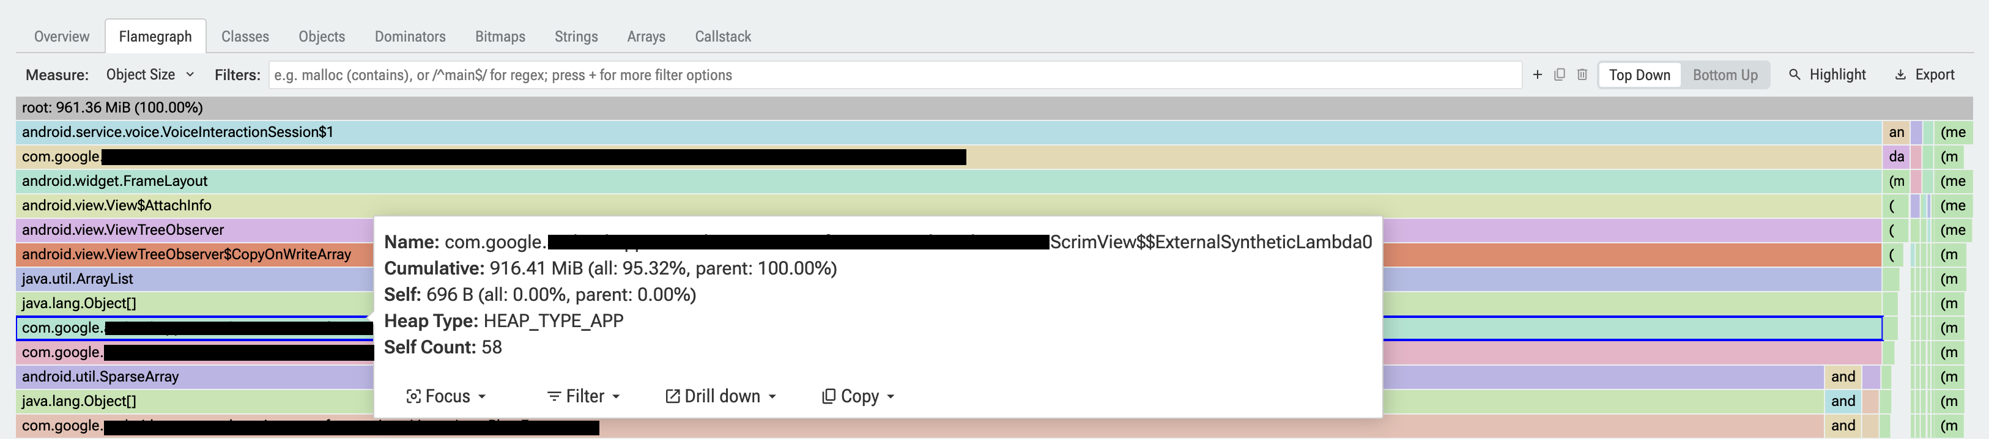Delete filters with the trash icon
The image size is (1989, 439).
click(1582, 75)
